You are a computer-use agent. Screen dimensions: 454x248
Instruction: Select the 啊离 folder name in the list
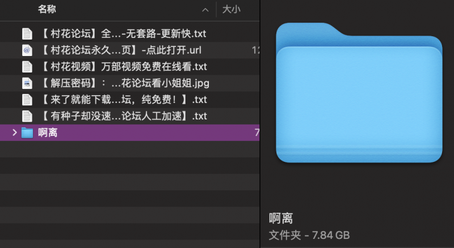pos(48,133)
